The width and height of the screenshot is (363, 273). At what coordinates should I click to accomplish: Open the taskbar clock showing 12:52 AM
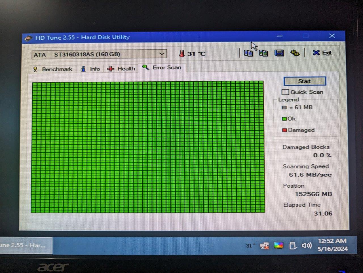332,245
